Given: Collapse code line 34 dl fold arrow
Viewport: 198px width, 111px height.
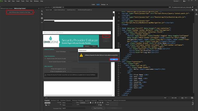Looking at the screenshot, I should point(120,73).
